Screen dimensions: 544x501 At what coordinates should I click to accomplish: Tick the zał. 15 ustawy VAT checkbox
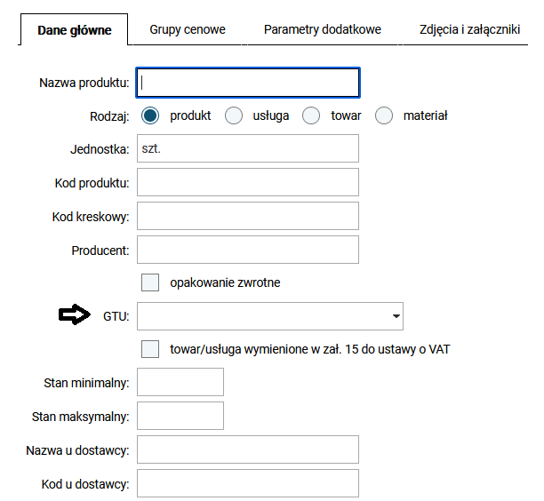150,349
